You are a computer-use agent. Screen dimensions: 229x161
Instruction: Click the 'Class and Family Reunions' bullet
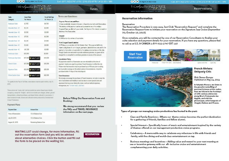click(x=176, y=118)
